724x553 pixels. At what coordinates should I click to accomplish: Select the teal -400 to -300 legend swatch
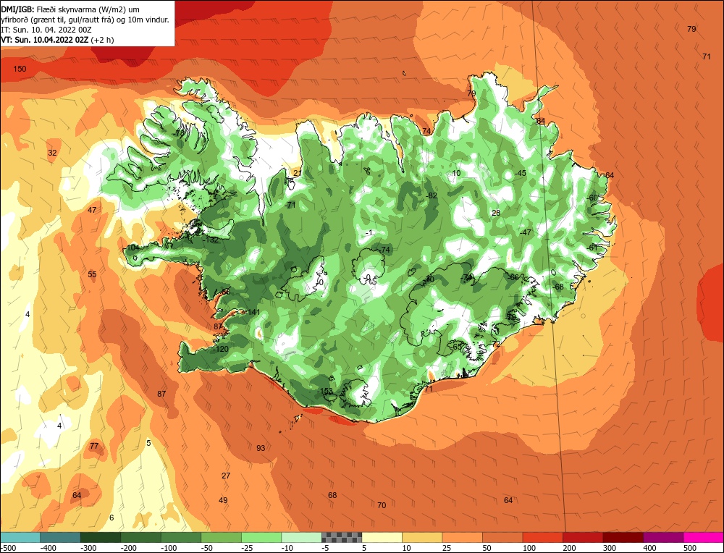coord(61,537)
